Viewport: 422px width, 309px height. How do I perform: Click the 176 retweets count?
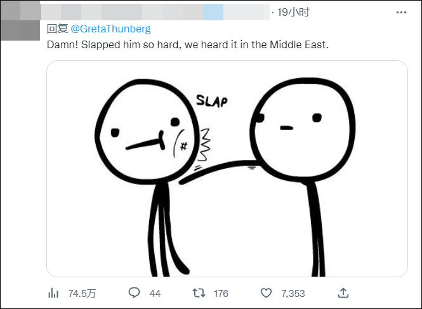221,293
